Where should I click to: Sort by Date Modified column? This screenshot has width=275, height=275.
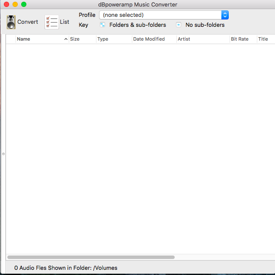click(x=153, y=39)
